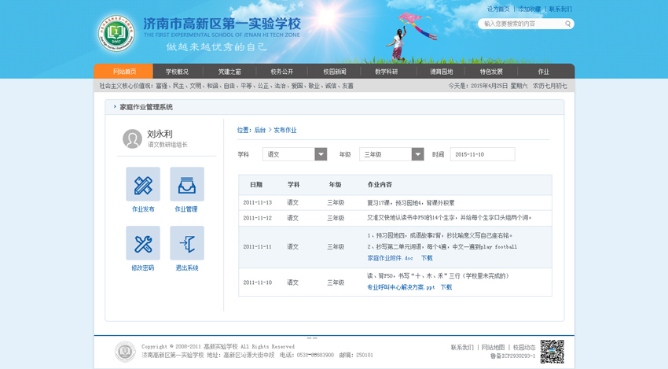Expand the 学科 (subject) dropdown

[x=321, y=155]
